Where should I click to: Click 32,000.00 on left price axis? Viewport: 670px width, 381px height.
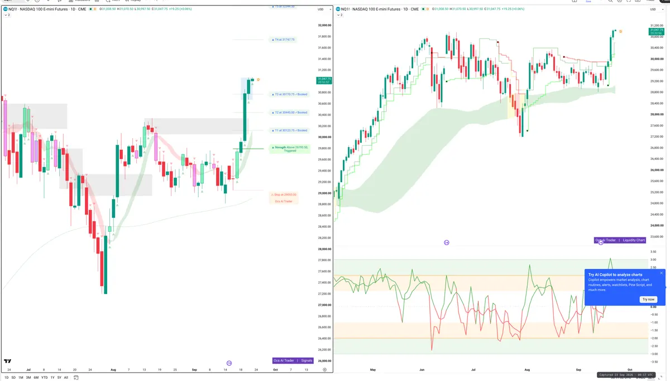pos(324,26)
